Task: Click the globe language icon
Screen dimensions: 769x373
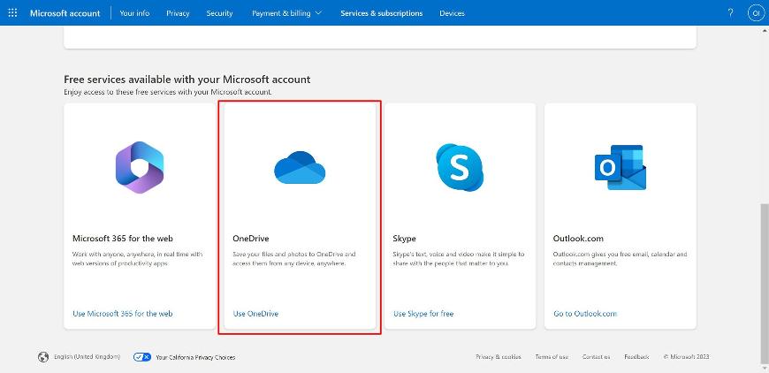Action: coord(43,357)
